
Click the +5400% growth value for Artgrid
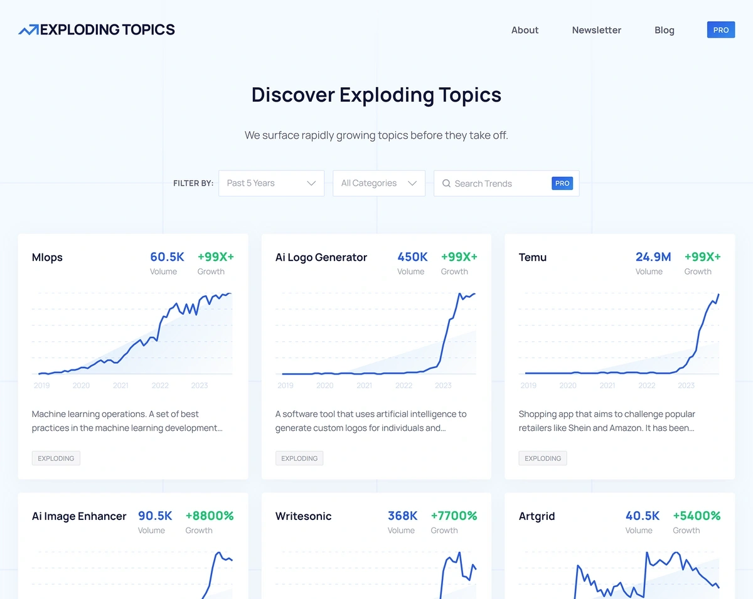coord(697,516)
